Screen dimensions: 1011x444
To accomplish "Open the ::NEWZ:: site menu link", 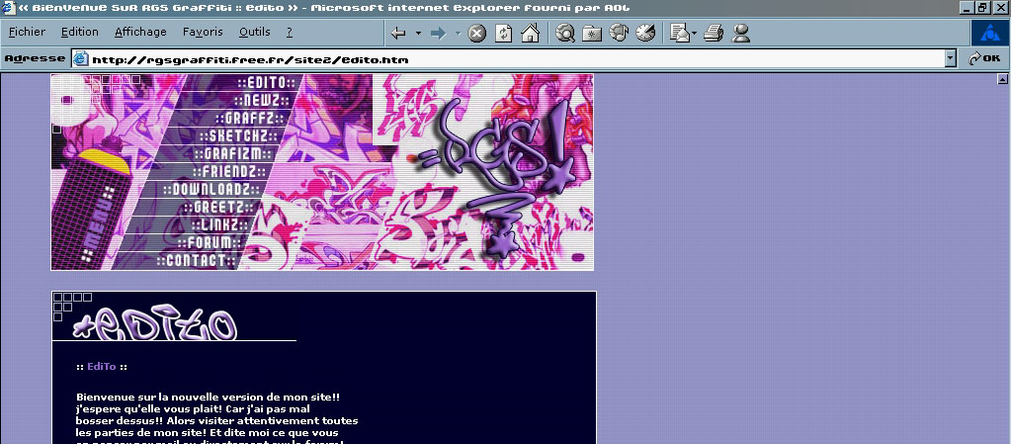I will (261, 100).
